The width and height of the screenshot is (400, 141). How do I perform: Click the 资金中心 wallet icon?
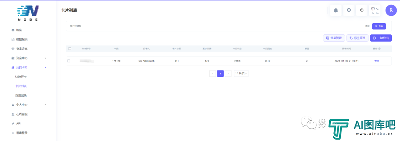click(13, 58)
